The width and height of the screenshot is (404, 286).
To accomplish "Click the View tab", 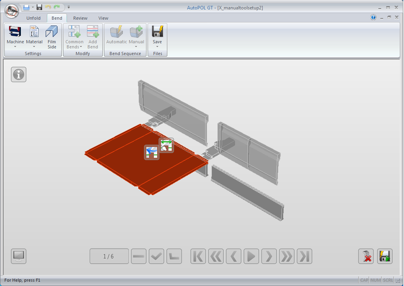I will coord(103,18).
